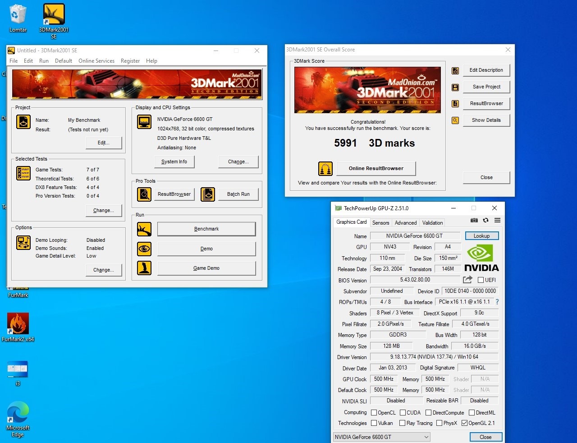This screenshot has height=443, width=577.
Task: Click the Online ResultBrowser button
Action: 376,168
